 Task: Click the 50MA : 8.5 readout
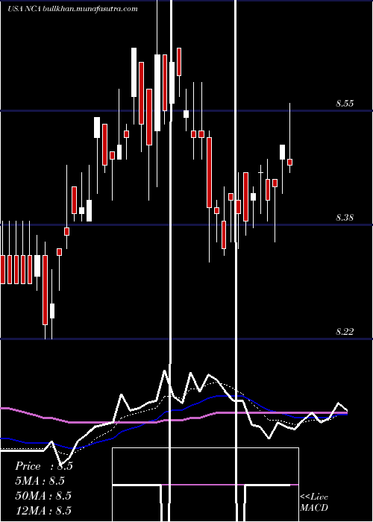click(43, 495)
